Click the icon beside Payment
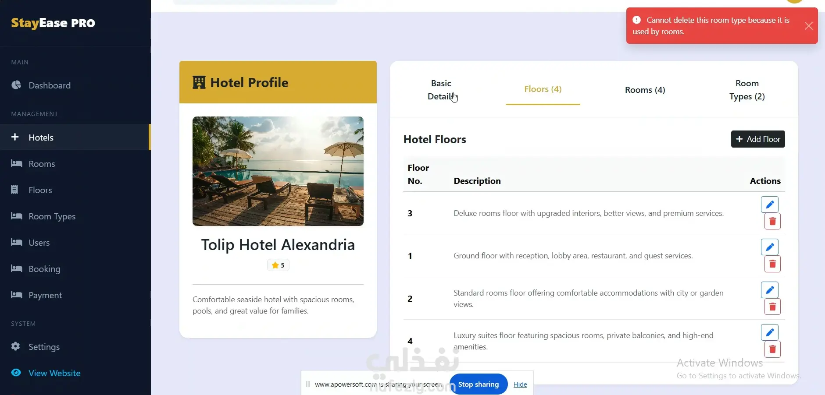This screenshot has height=395, width=825. tap(16, 295)
